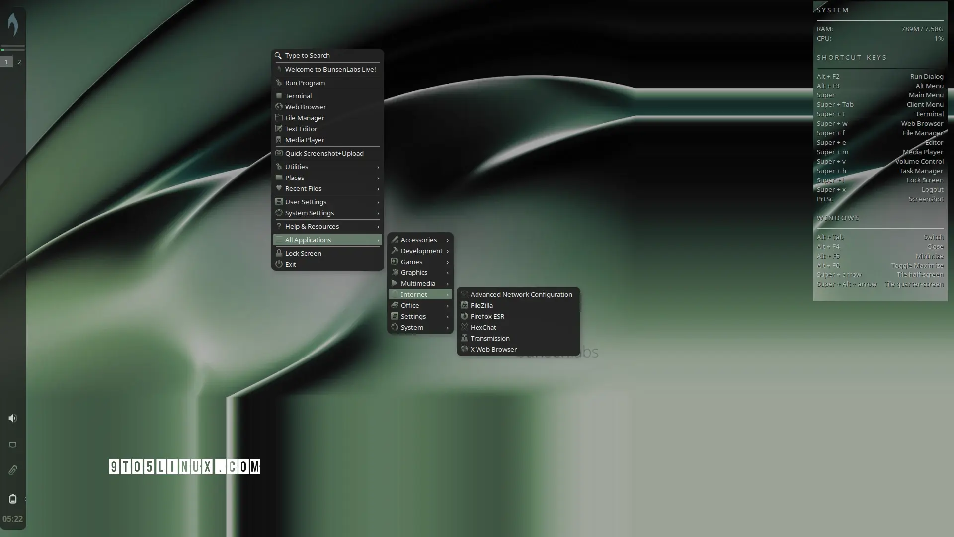Viewport: 954px width, 537px height.
Task: Click the Firefox ESR icon
Action: 464,316
